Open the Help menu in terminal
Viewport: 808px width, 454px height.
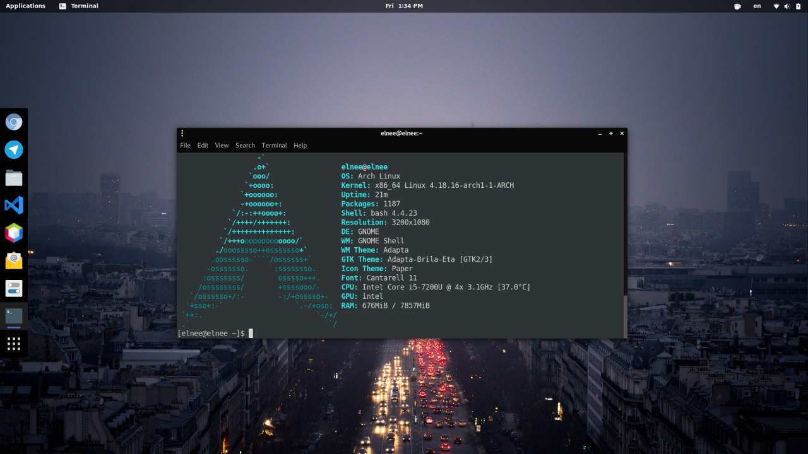(300, 145)
